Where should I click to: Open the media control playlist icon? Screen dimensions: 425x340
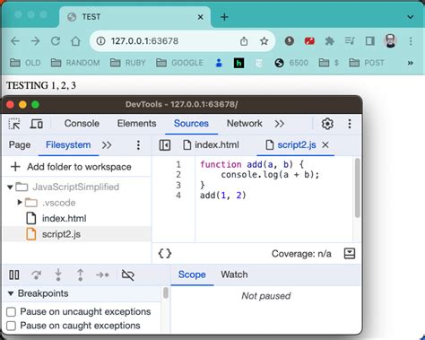point(350,41)
